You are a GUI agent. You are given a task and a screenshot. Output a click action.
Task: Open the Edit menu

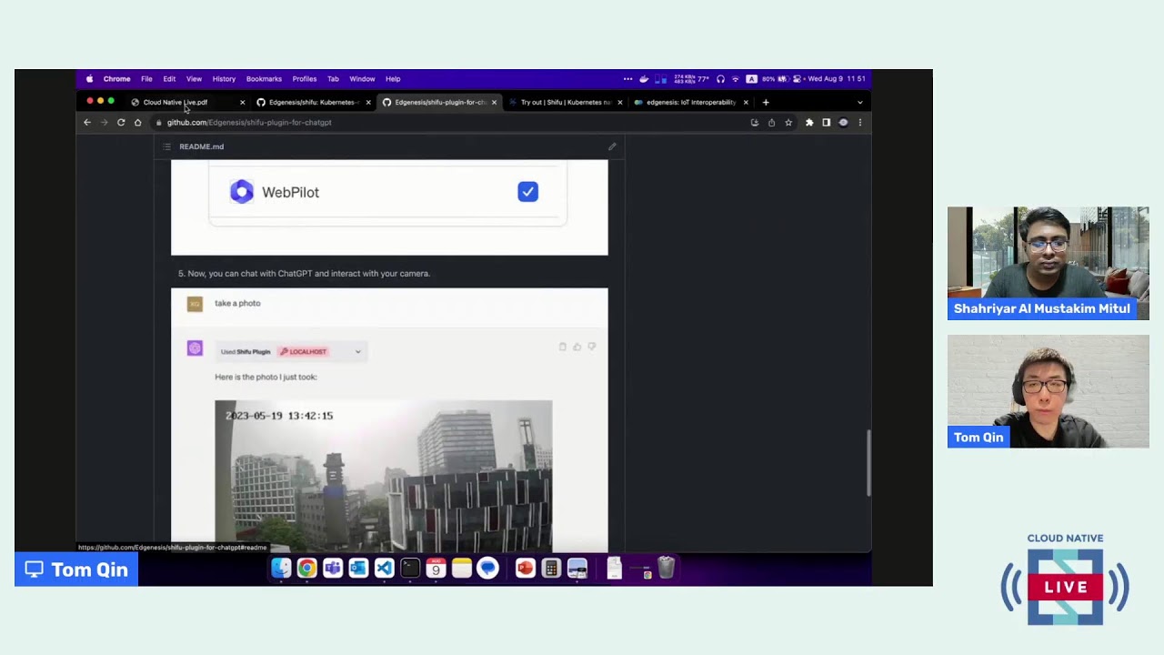169,79
